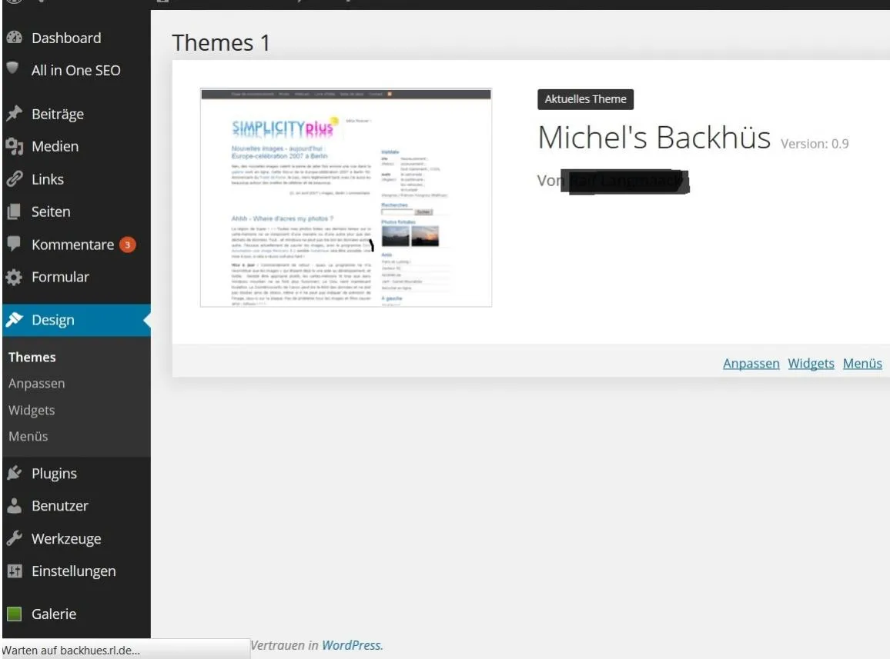Click the Benutzer person icon
The width and height of the screenshot is (890, 659).
tap(14, 505)
